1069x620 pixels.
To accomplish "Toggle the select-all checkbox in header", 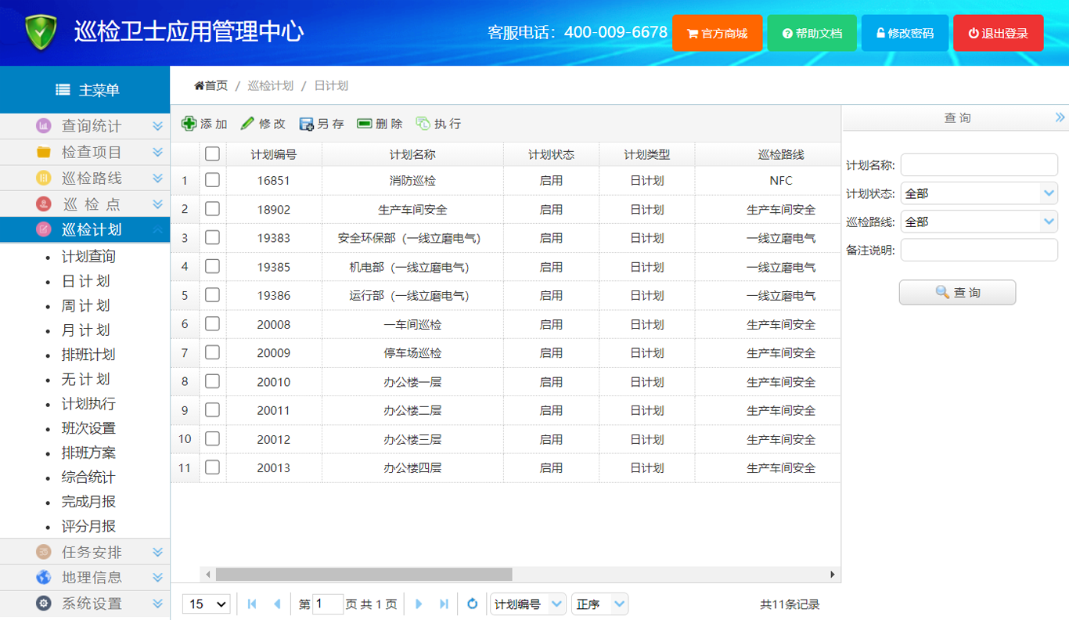I will tap(212, 154).
